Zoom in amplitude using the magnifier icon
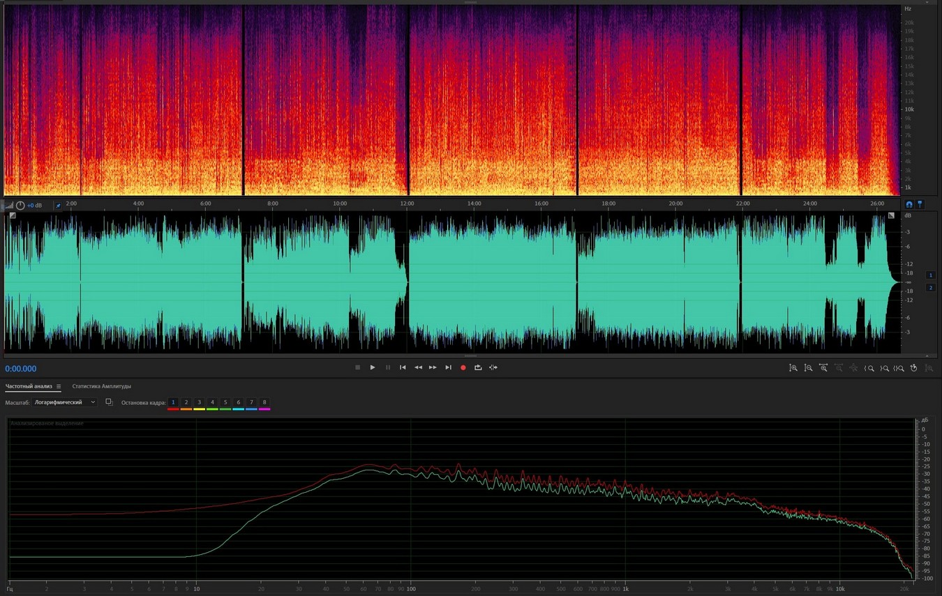This screenshot has height=596, width=942. [793, 368]
